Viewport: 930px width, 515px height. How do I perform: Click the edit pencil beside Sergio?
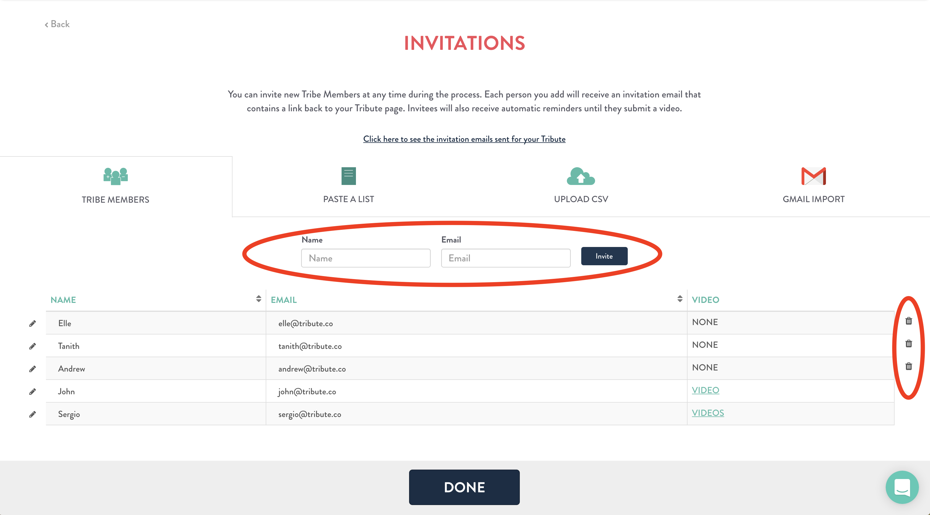click(32, 414)
